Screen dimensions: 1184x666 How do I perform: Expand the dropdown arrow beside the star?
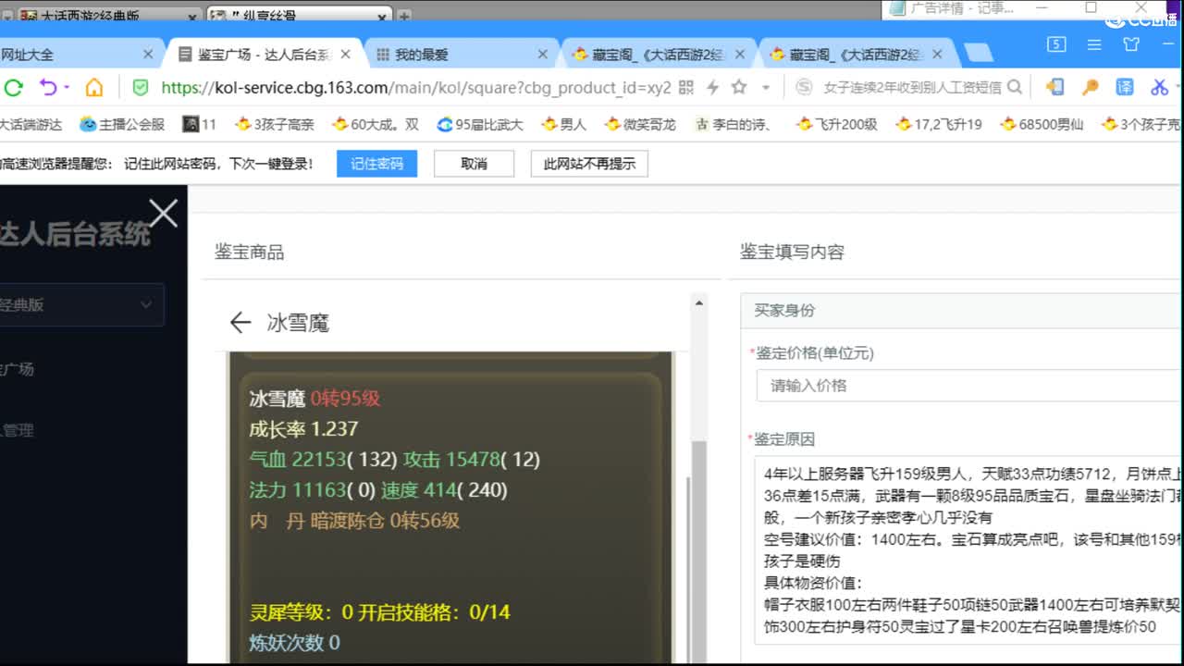(x=766, y=88)
